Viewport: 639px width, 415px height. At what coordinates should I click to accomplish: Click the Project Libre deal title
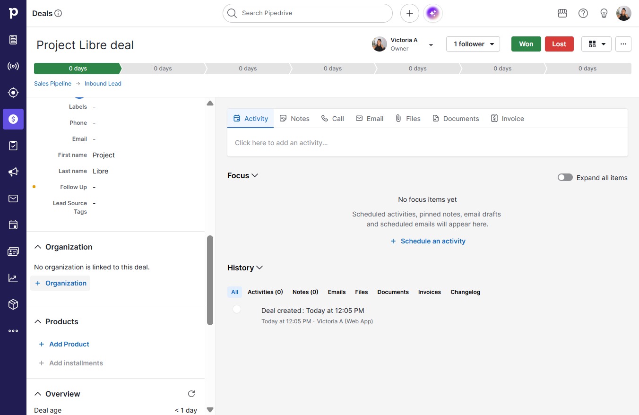tap(85, 45)
